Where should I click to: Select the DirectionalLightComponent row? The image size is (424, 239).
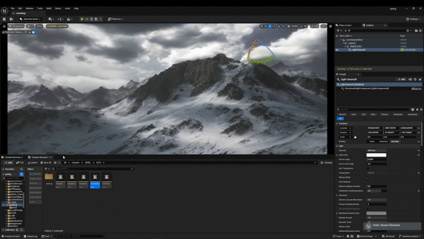click(379, 89)
